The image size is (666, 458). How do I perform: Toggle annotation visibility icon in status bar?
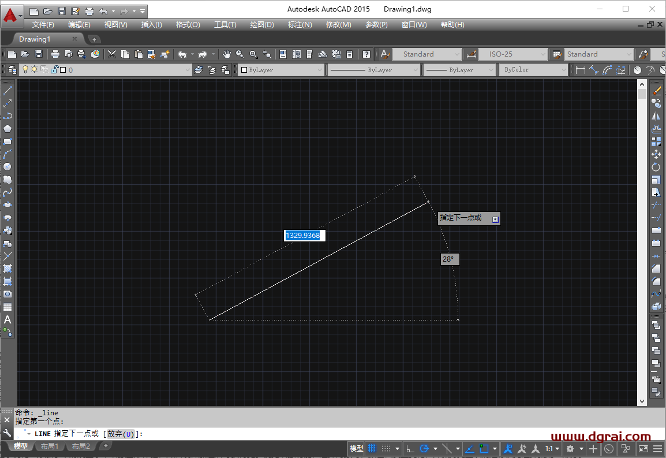(x=508, y=448)
